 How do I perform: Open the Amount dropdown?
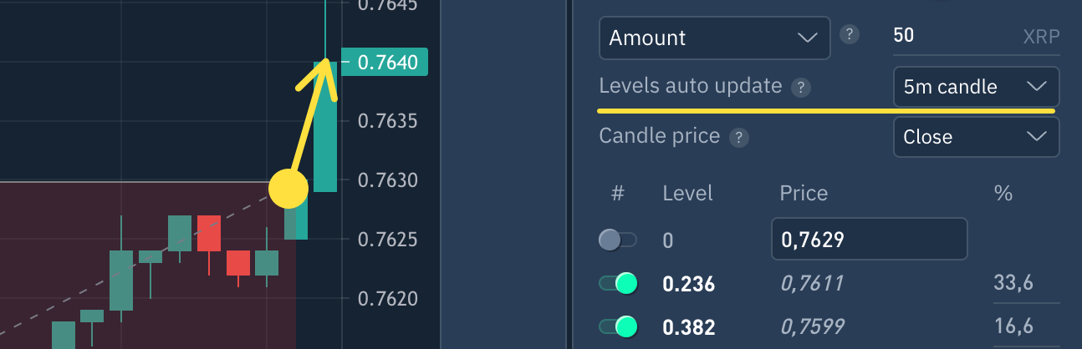(714, 38)
